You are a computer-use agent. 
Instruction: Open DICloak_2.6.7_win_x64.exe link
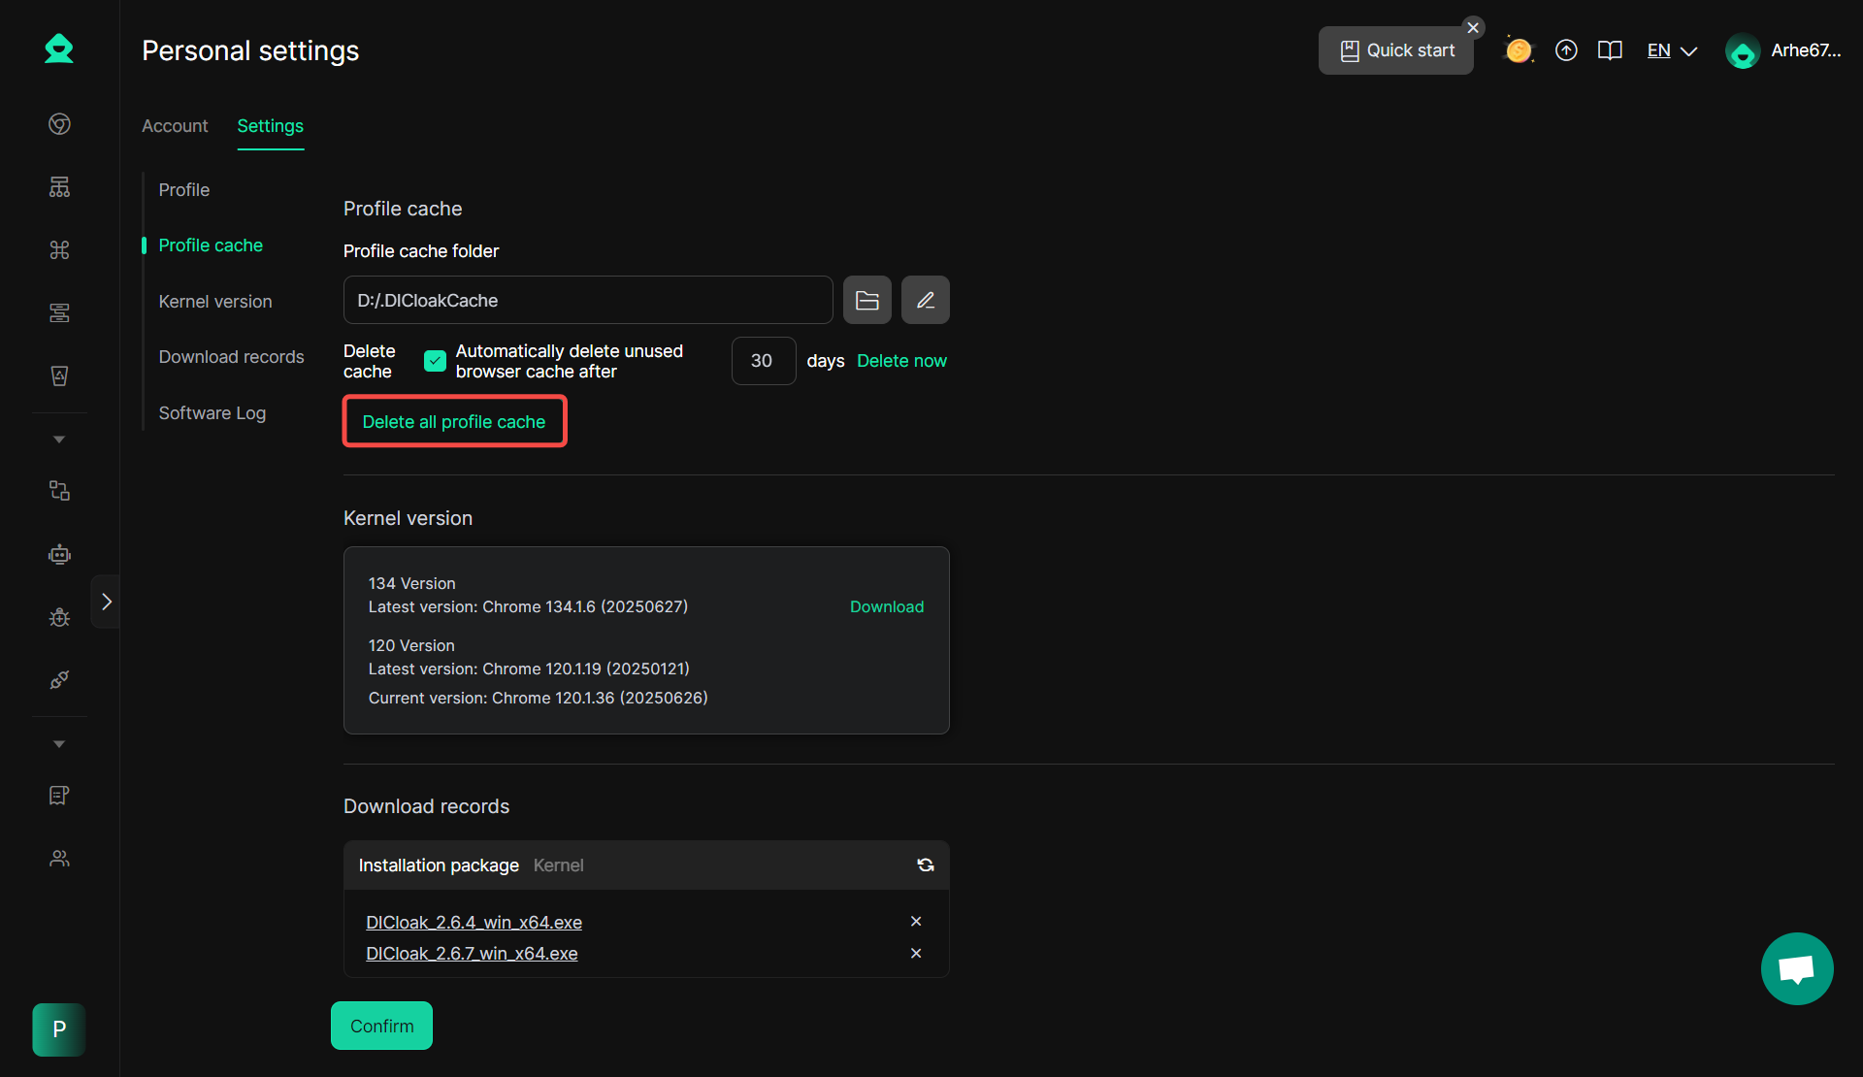click(x=472, y=953)
